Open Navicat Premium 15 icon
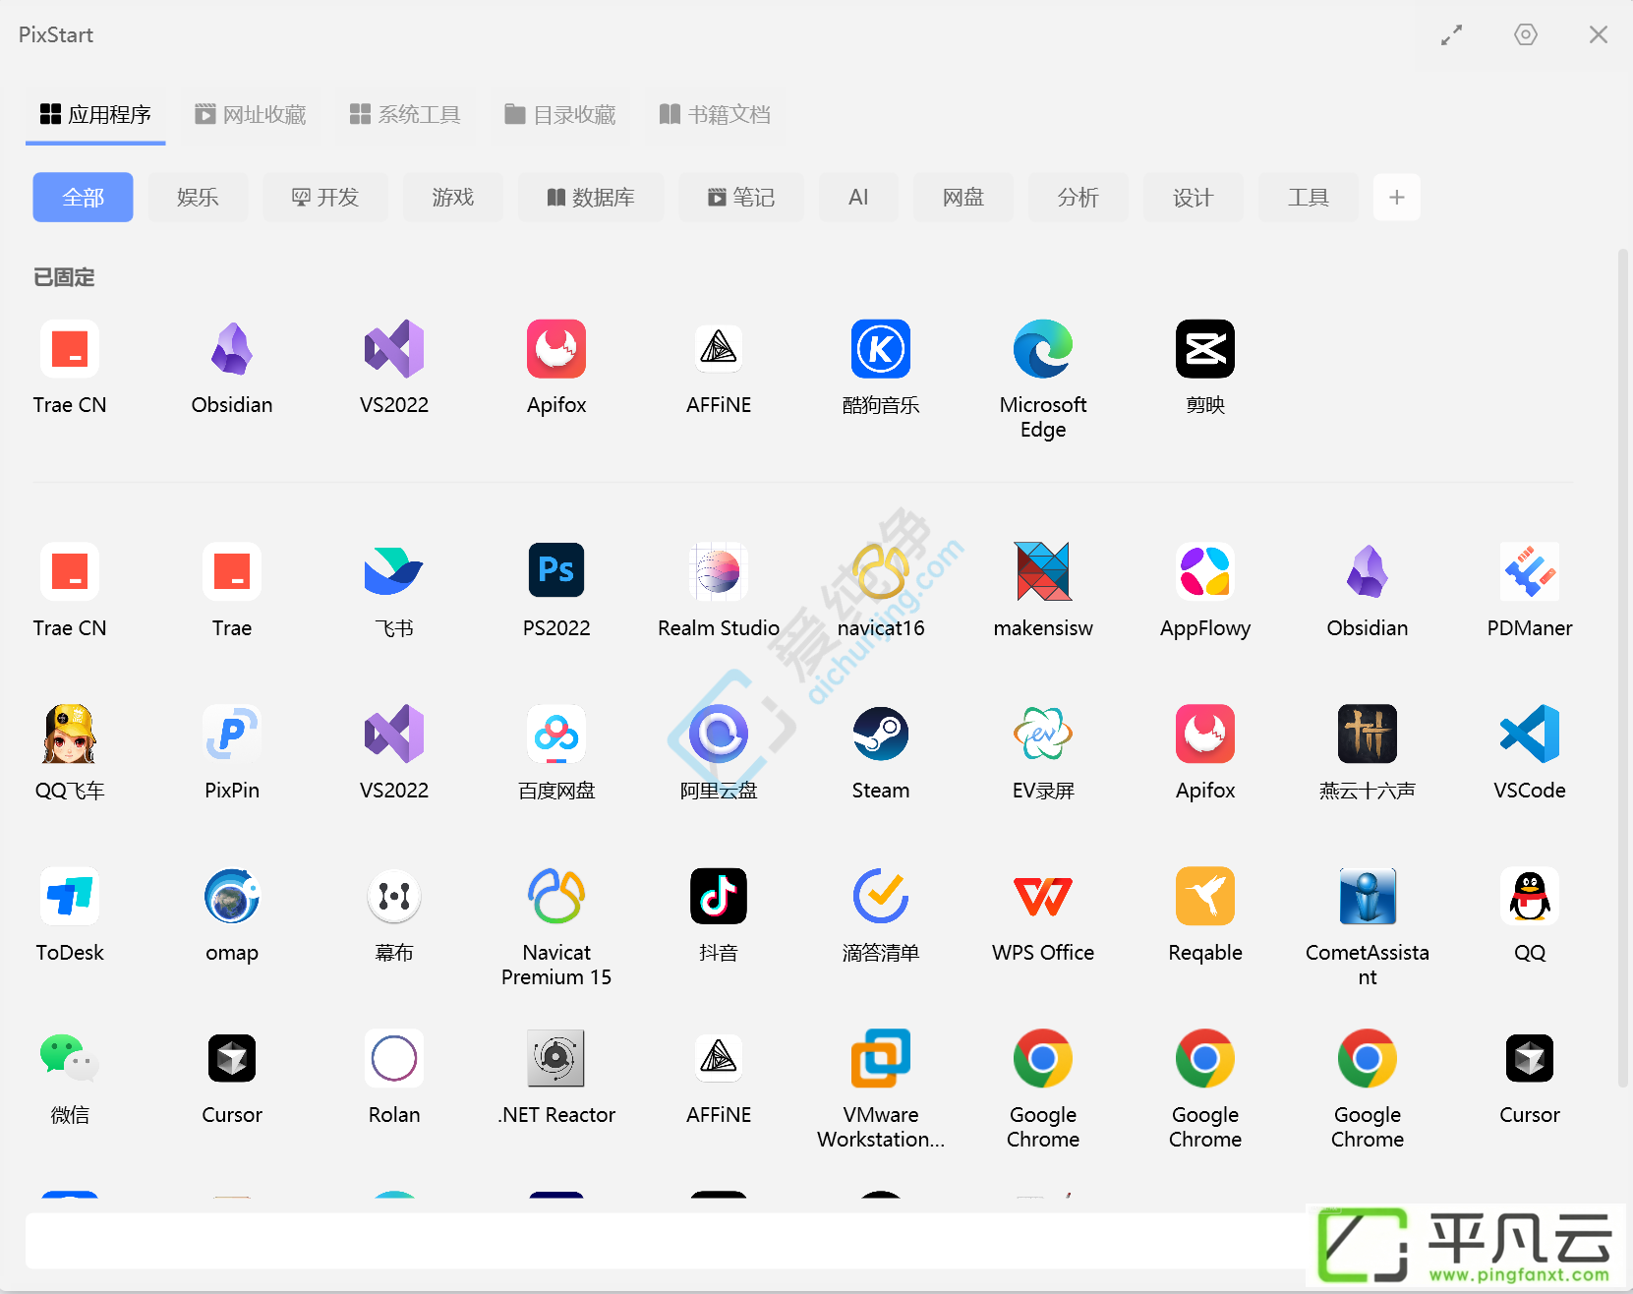This screenshot has height=1294, width=1633. [x=556, y=896]
